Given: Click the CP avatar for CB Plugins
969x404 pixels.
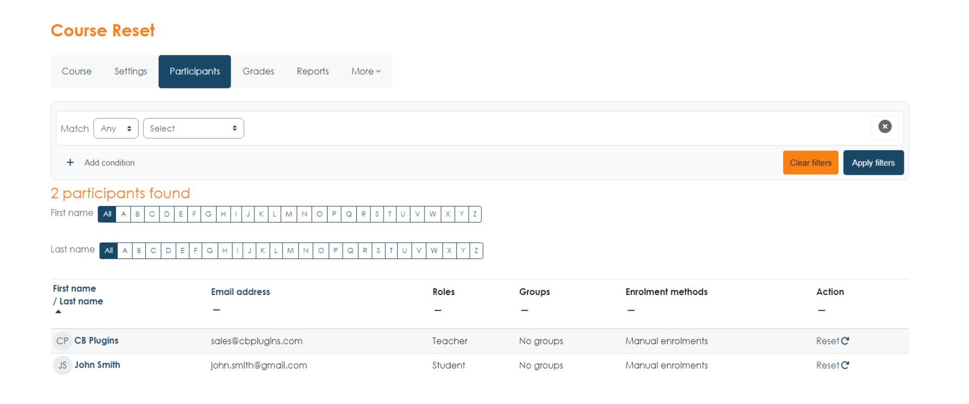Looking at the screenshot, I should point(62,341).
